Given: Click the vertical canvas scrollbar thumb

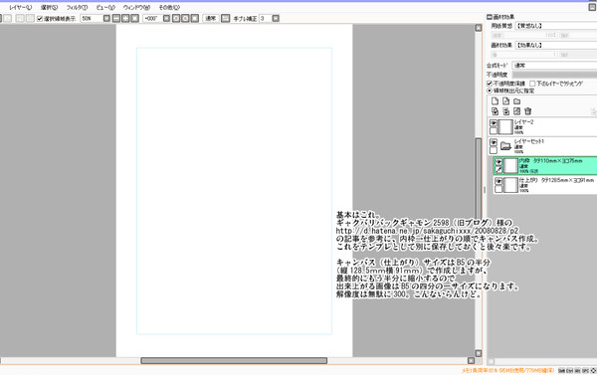Looking at the screenshot, I should click(479, 179).
